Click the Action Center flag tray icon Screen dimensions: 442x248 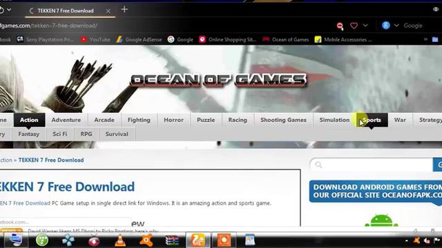437,240
